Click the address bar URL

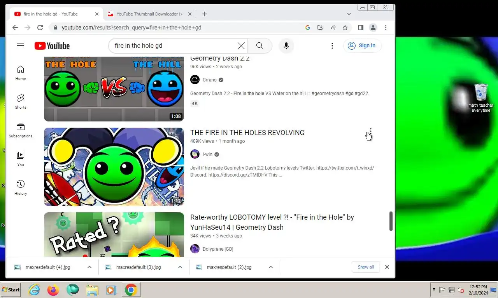coord(132,28)
